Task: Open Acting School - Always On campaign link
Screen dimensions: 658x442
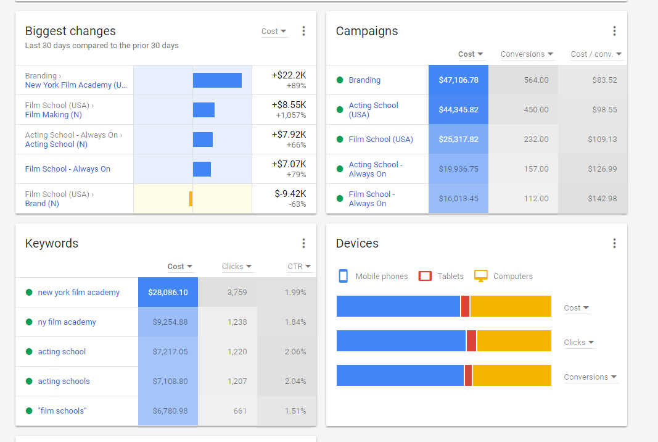Action: click(x=376, y=169)
